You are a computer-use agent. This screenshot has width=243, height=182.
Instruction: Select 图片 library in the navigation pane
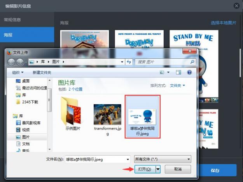23,137
